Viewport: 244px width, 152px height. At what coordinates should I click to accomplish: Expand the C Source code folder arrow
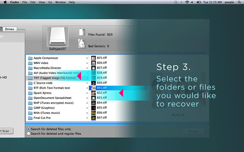point(87,83)
